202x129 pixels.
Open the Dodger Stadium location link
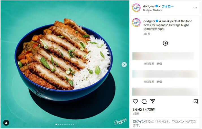pyautogui.click(x=152, y=10)
